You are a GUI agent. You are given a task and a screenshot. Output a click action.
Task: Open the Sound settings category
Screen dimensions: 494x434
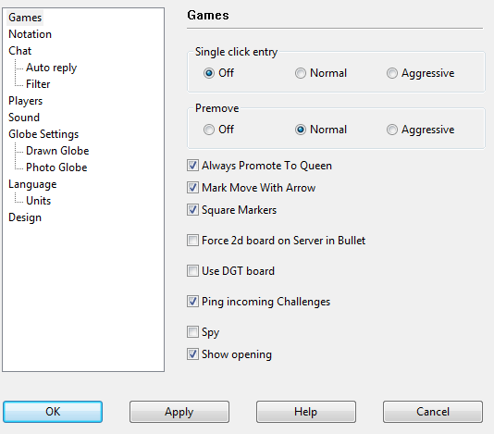pyautogui.click(x=24, y=118)
